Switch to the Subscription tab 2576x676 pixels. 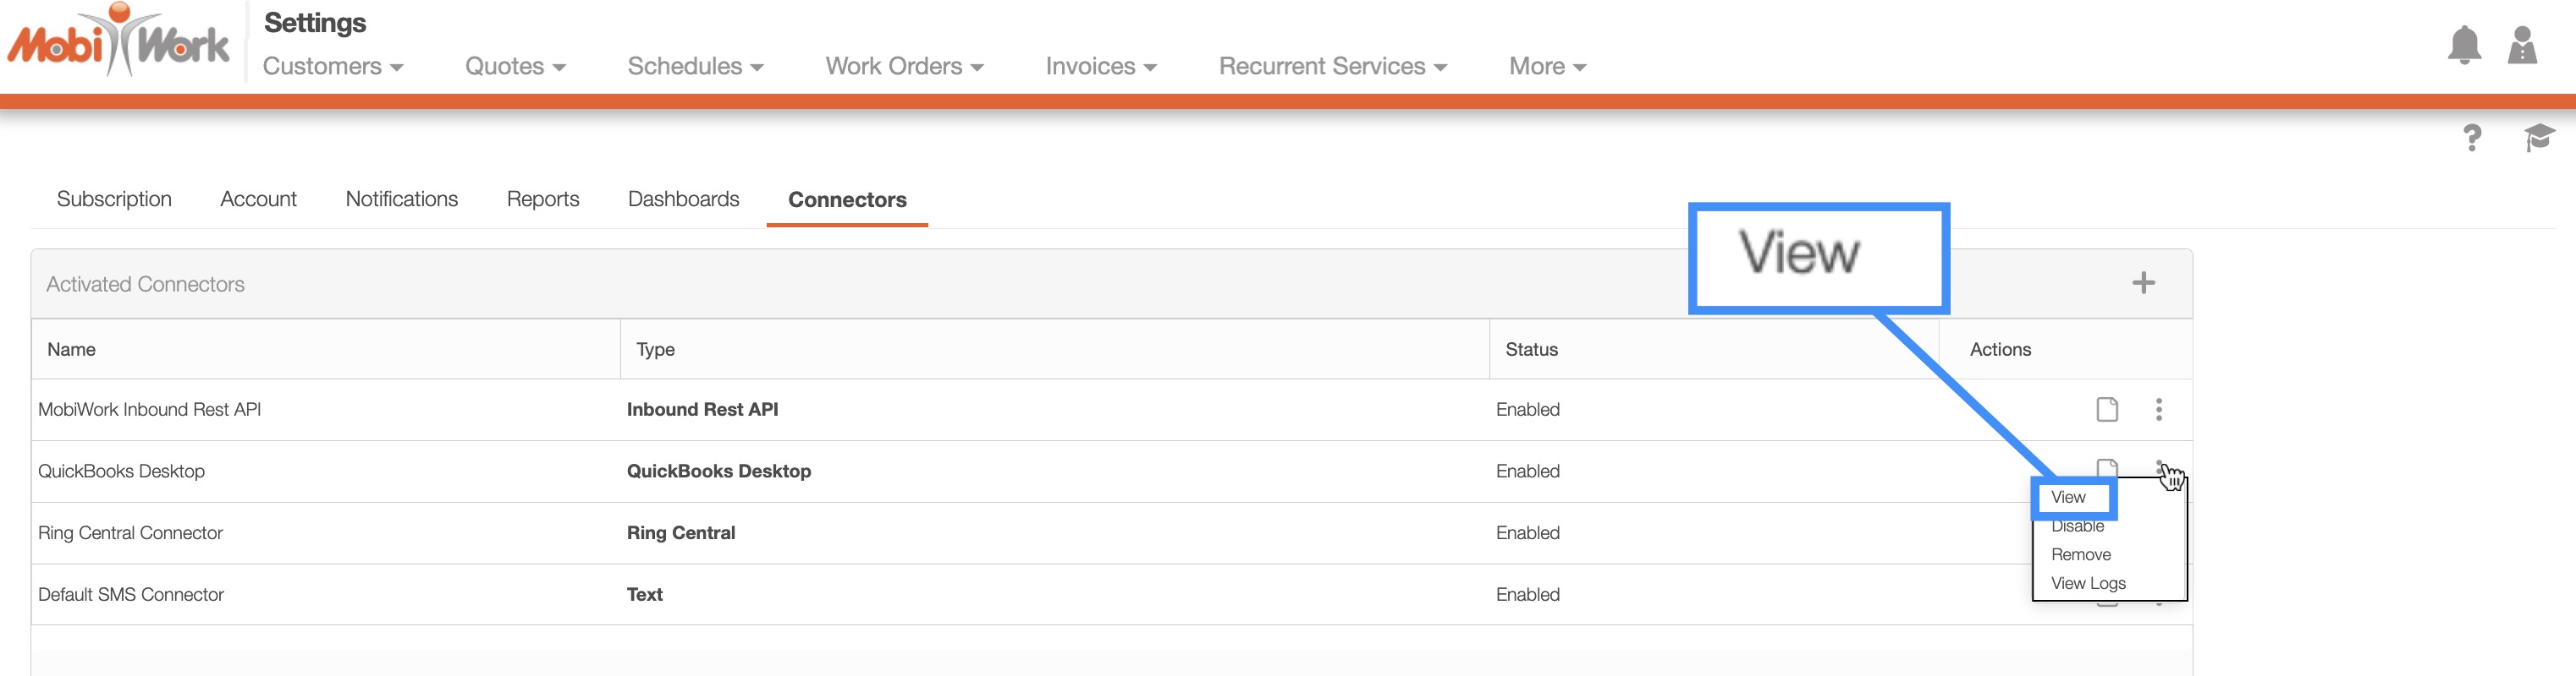click(x=114, y=199)
